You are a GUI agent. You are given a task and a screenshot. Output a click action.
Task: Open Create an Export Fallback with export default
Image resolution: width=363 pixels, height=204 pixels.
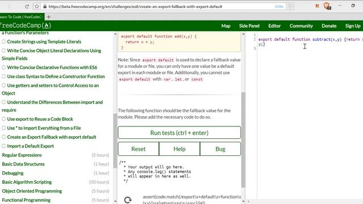52,137
